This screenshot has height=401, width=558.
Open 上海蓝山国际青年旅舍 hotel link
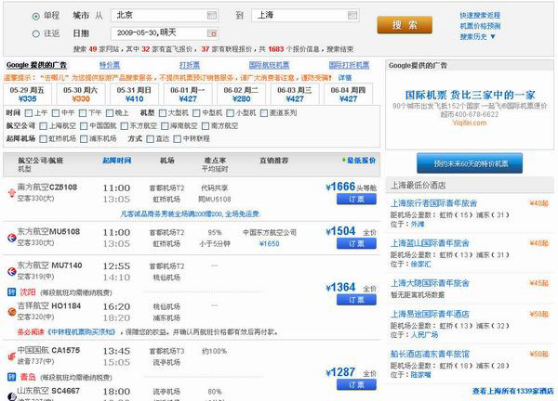(430, 243)
